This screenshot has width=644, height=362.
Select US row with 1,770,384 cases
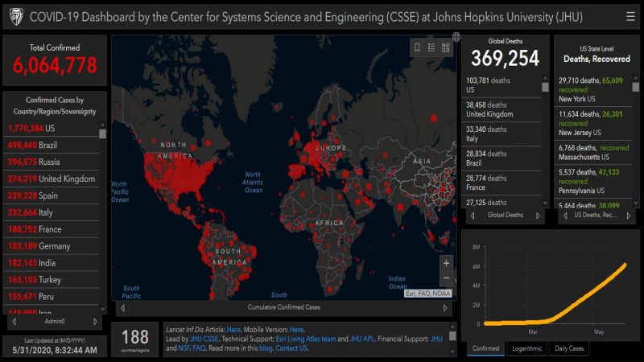click(52, 129)
